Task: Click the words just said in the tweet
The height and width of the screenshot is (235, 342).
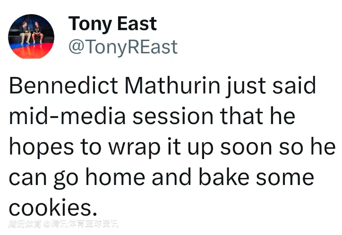Action: coord(271,86)
